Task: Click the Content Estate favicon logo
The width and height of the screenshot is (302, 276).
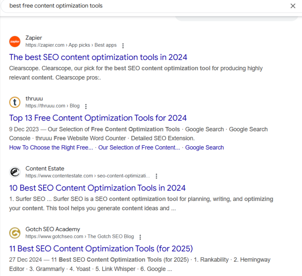Action: [x=15, y=172]
